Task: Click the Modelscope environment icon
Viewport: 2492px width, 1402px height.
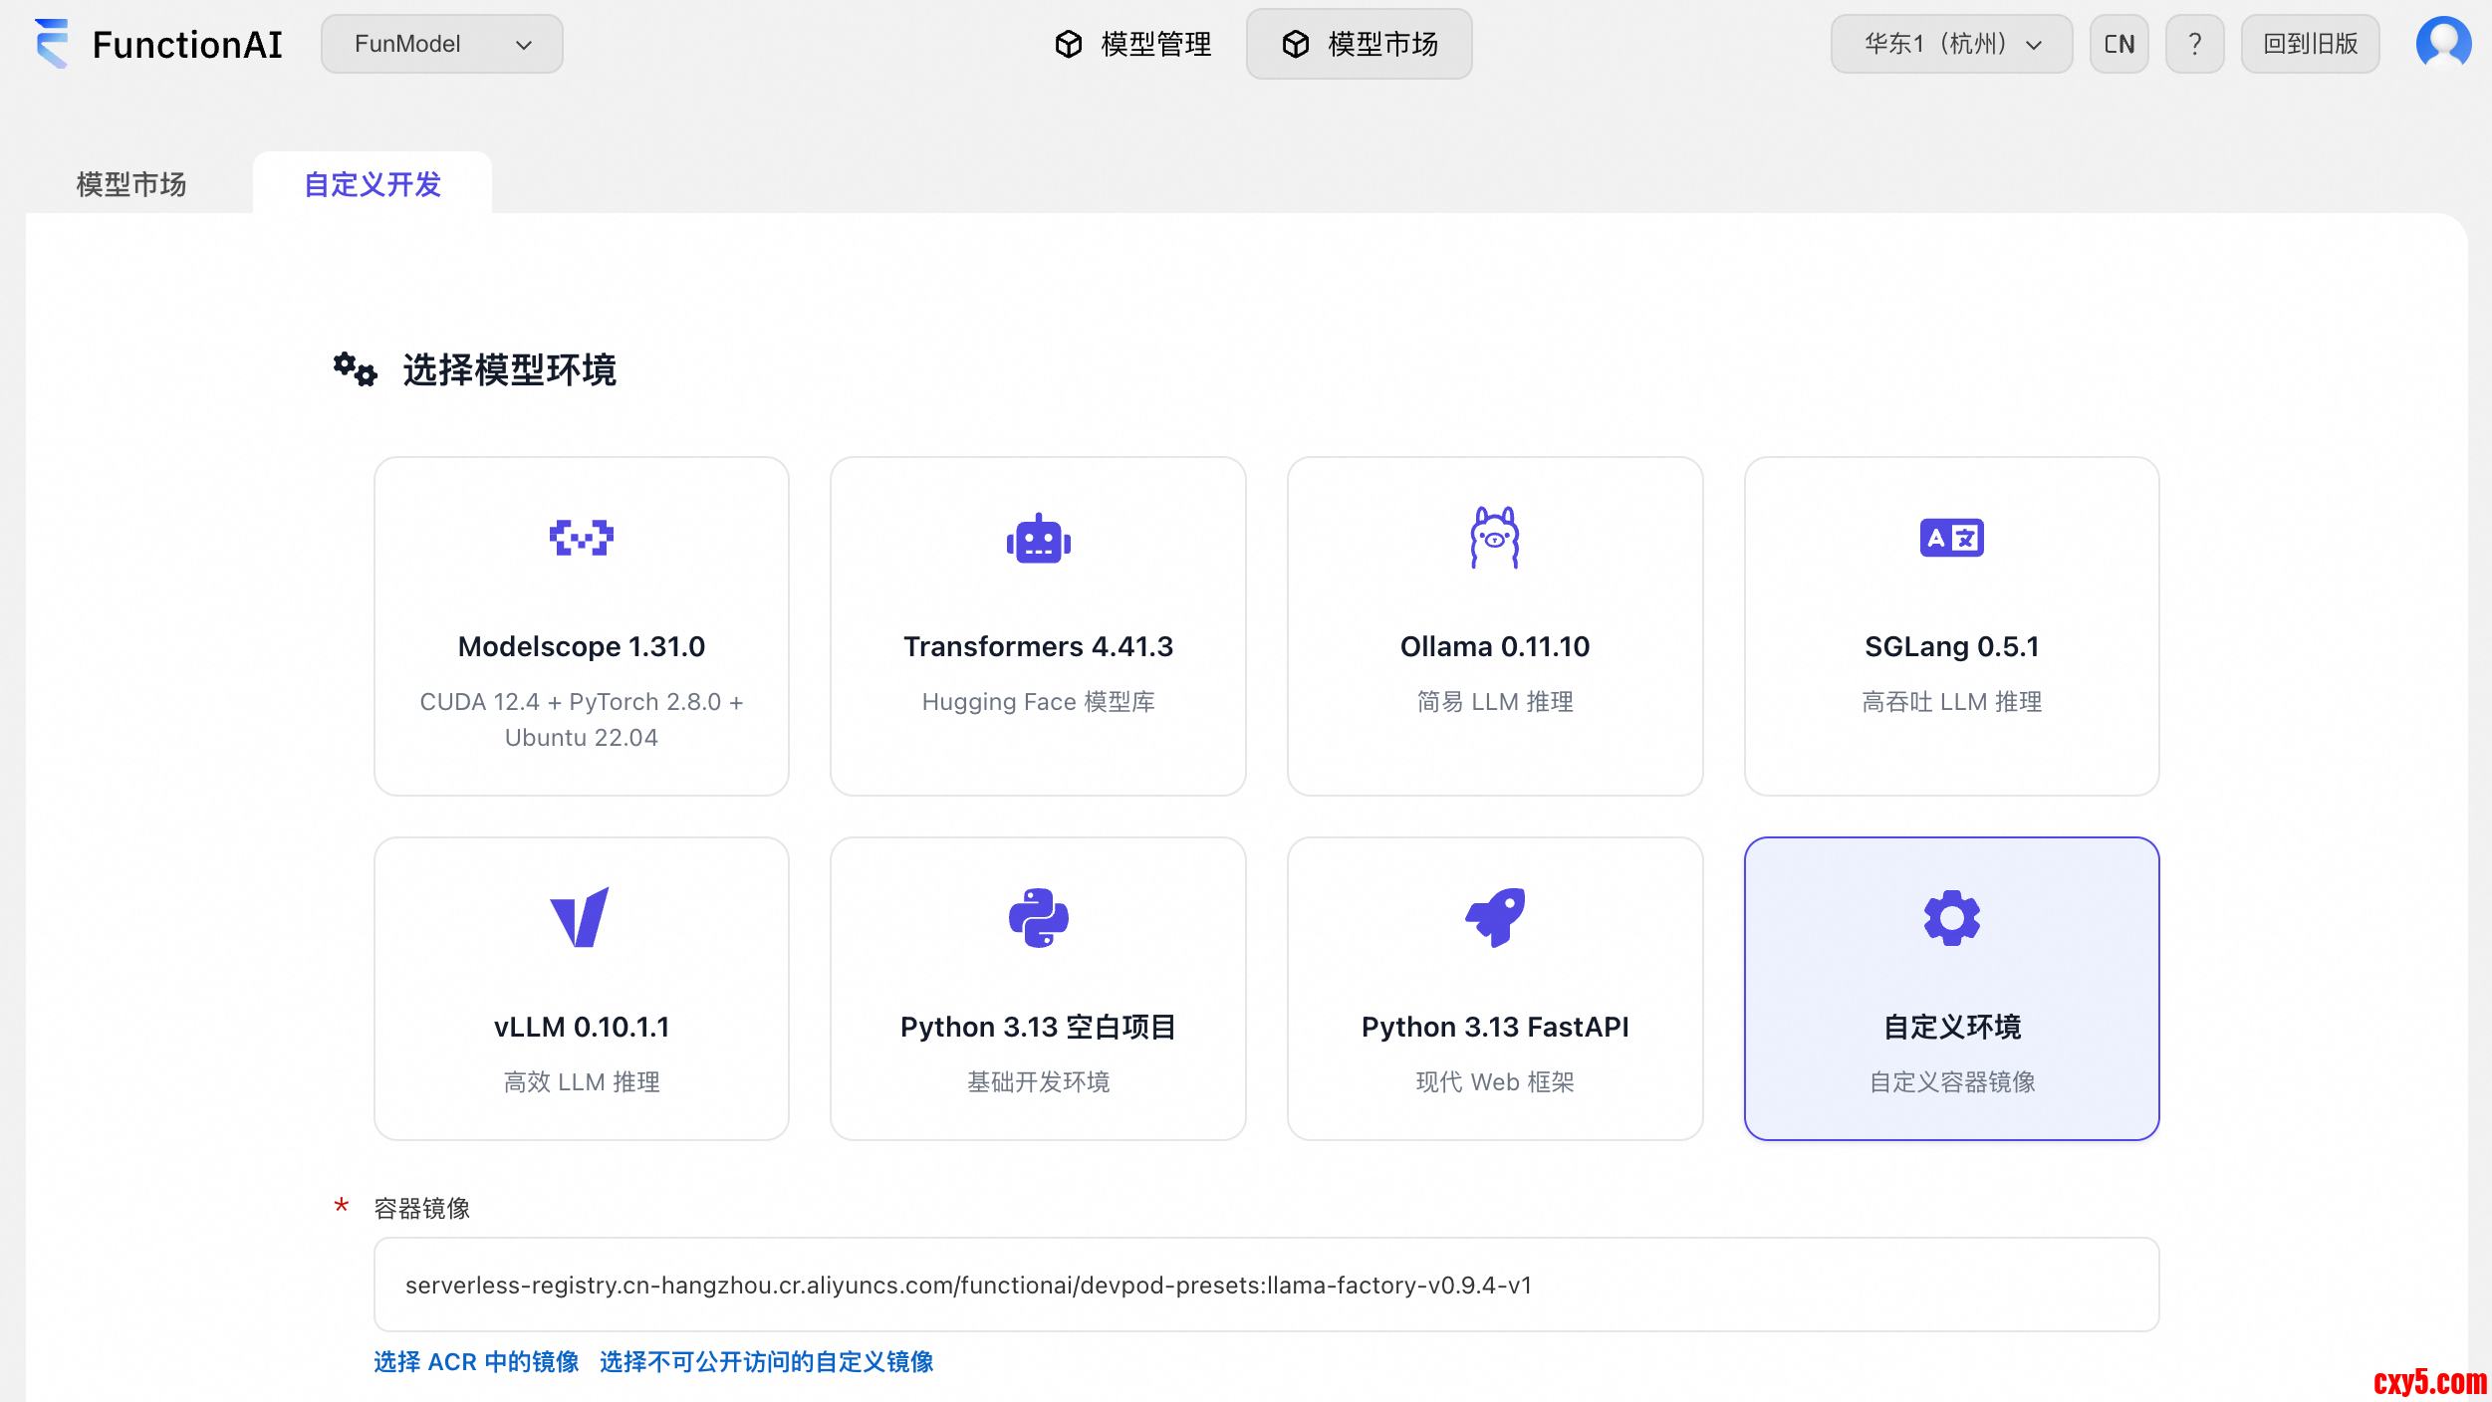Action: (x=581, y=538)
